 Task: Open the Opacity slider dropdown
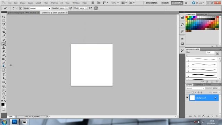(66, 8)
